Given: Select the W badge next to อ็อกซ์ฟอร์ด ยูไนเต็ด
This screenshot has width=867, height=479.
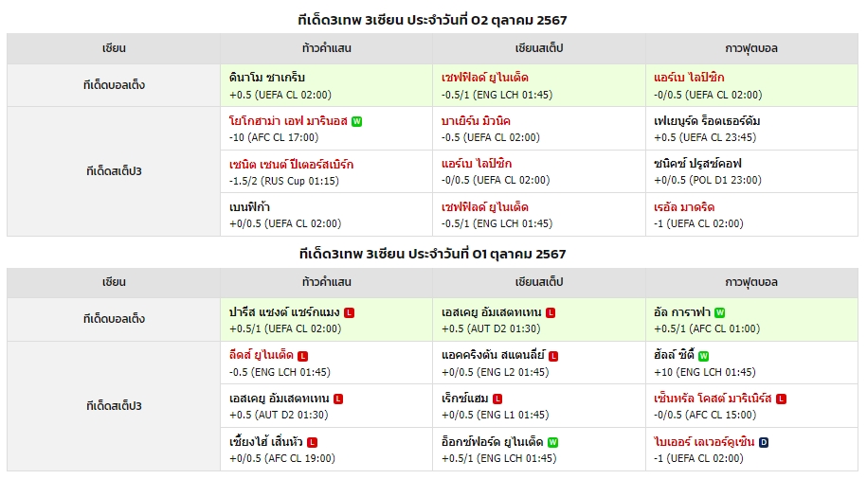Looking at the screenshot, I should (x=552, y=442).
